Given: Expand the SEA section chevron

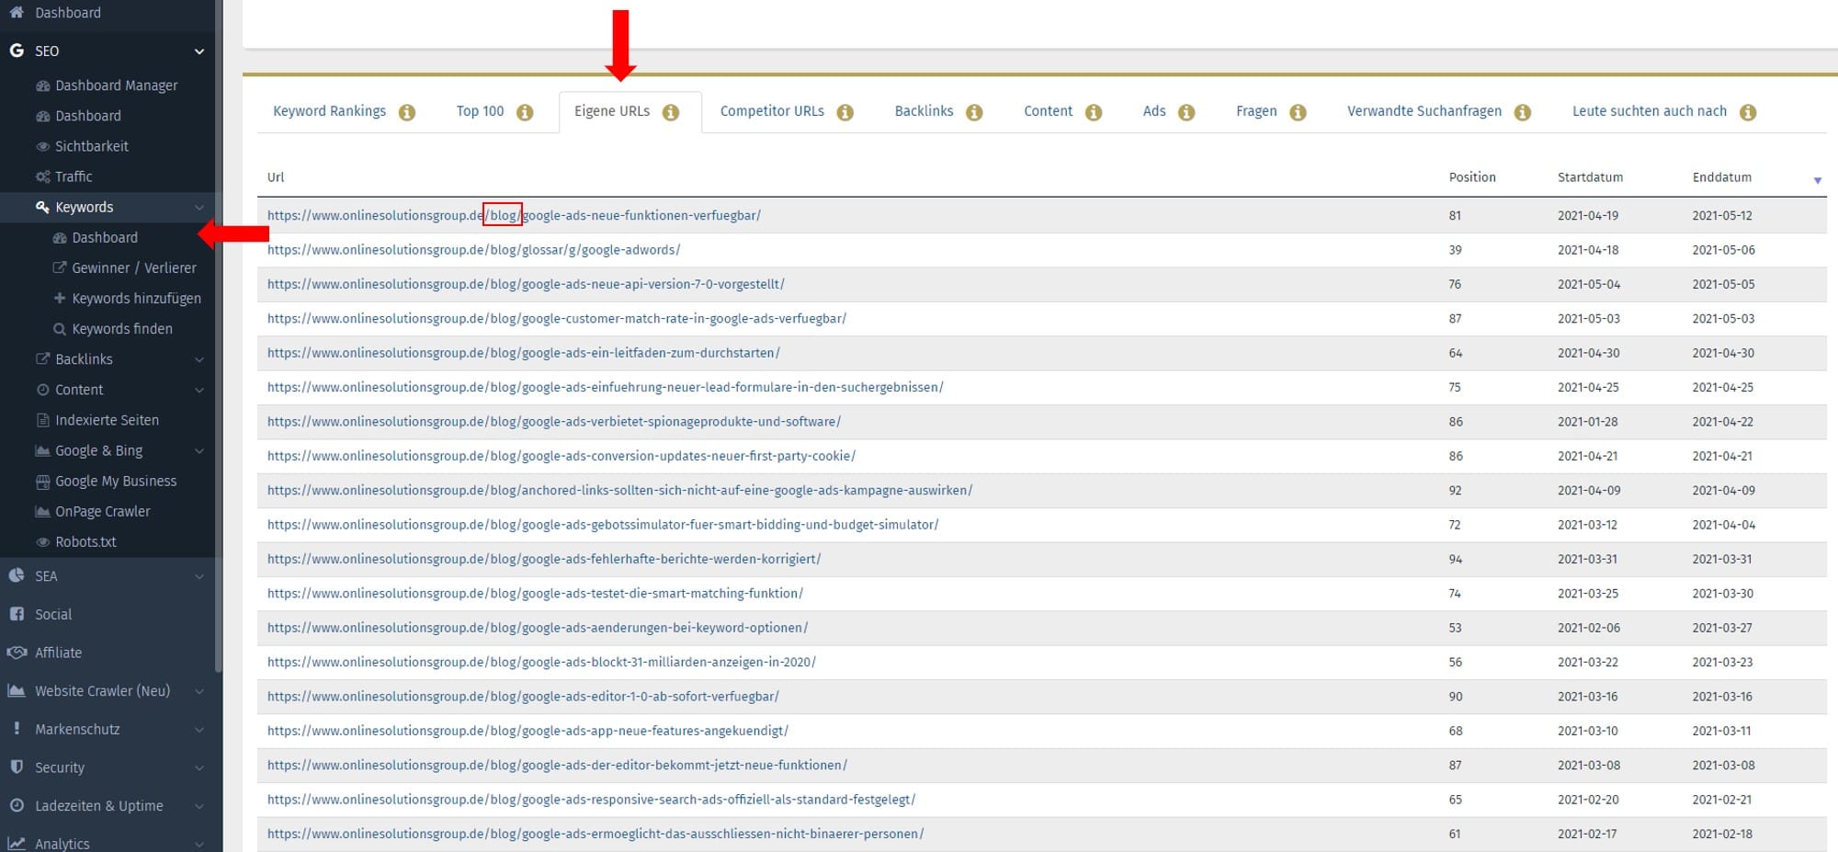Looking at the screenshot, I should [199, 576].
